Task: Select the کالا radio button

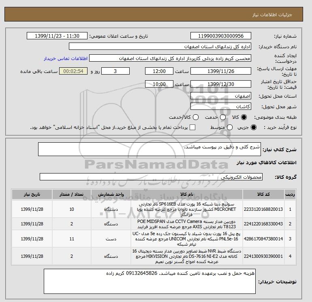Action: (244, 117)
